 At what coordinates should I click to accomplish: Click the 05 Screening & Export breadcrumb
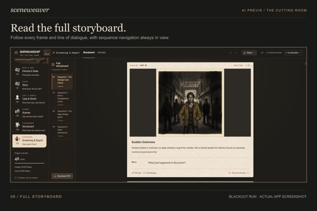tap(66, 53)
